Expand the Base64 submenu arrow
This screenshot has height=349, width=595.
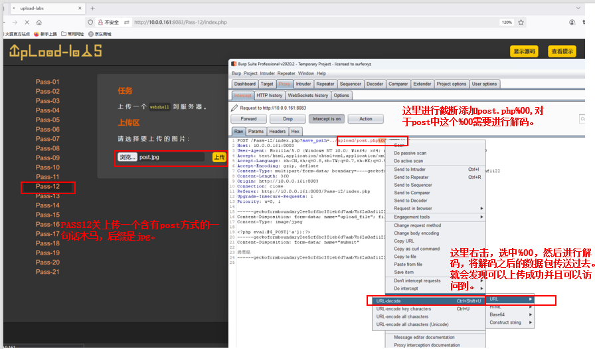pyautogui.click(x=530, y=314)
